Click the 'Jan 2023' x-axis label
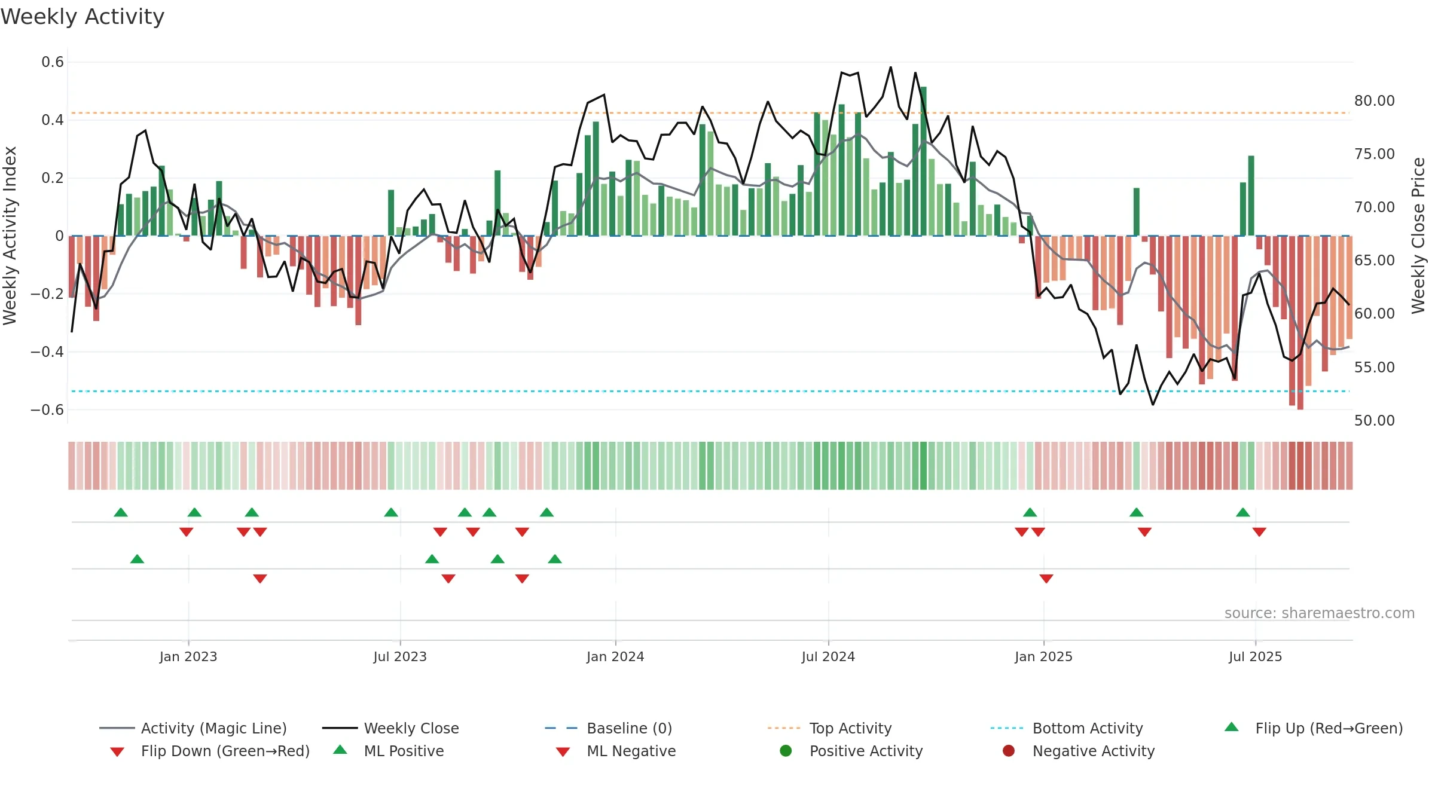 click(x=188, y=657)
